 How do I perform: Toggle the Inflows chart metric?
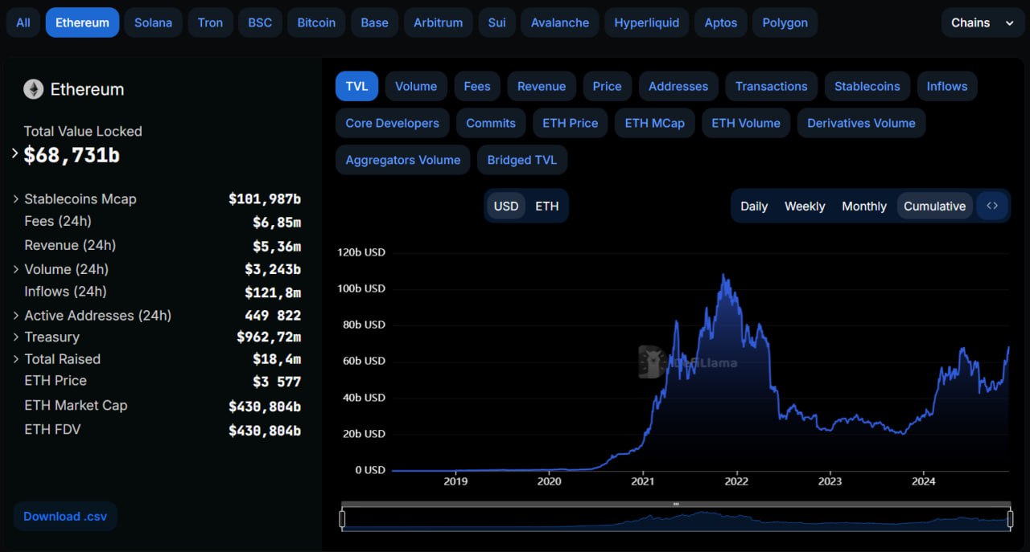[947, 86]
